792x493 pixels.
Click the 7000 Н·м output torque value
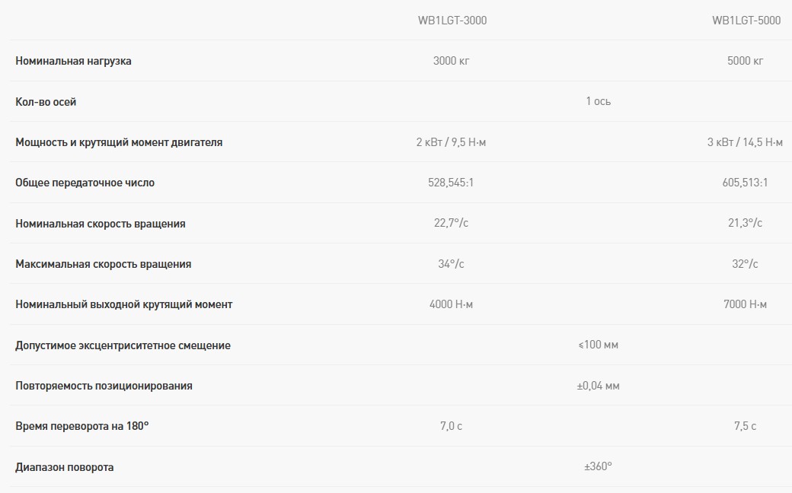coord(745,304)
